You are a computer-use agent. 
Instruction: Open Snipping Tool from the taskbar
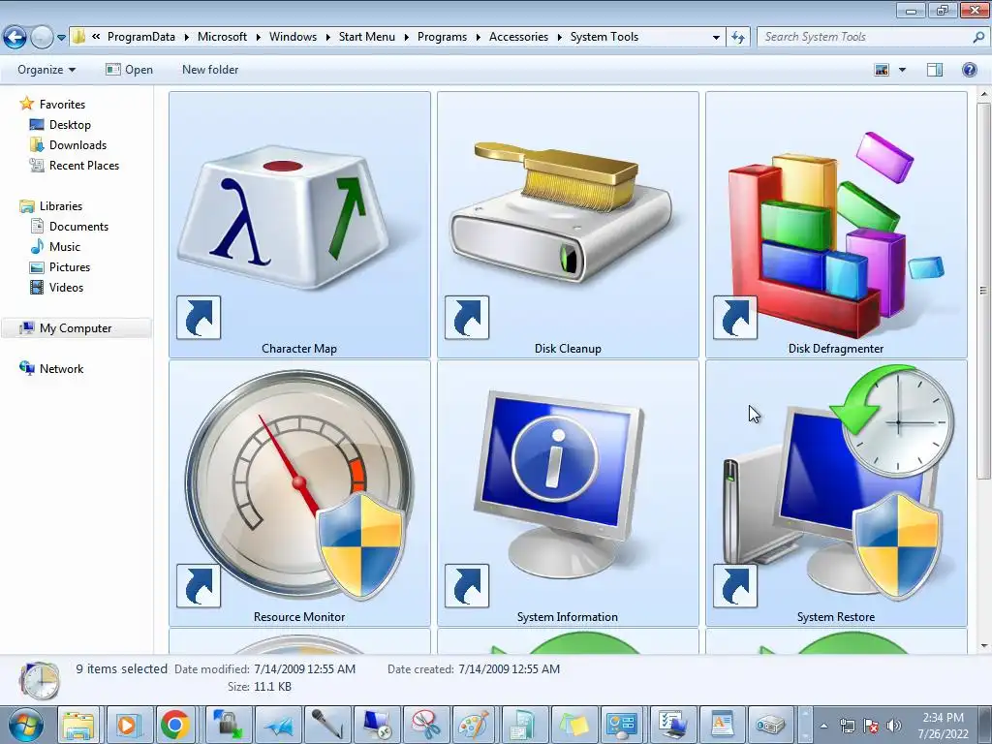[x=426, y=725]
